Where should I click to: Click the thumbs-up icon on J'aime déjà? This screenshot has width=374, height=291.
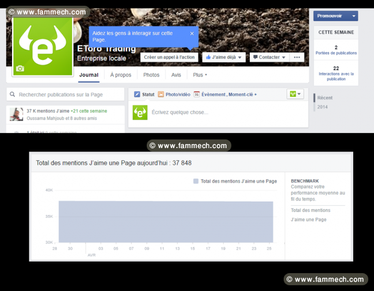pos(208,57)
